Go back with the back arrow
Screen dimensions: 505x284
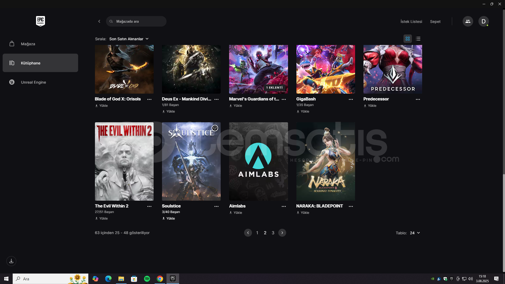pyautogui.click(x=99, y=21)
